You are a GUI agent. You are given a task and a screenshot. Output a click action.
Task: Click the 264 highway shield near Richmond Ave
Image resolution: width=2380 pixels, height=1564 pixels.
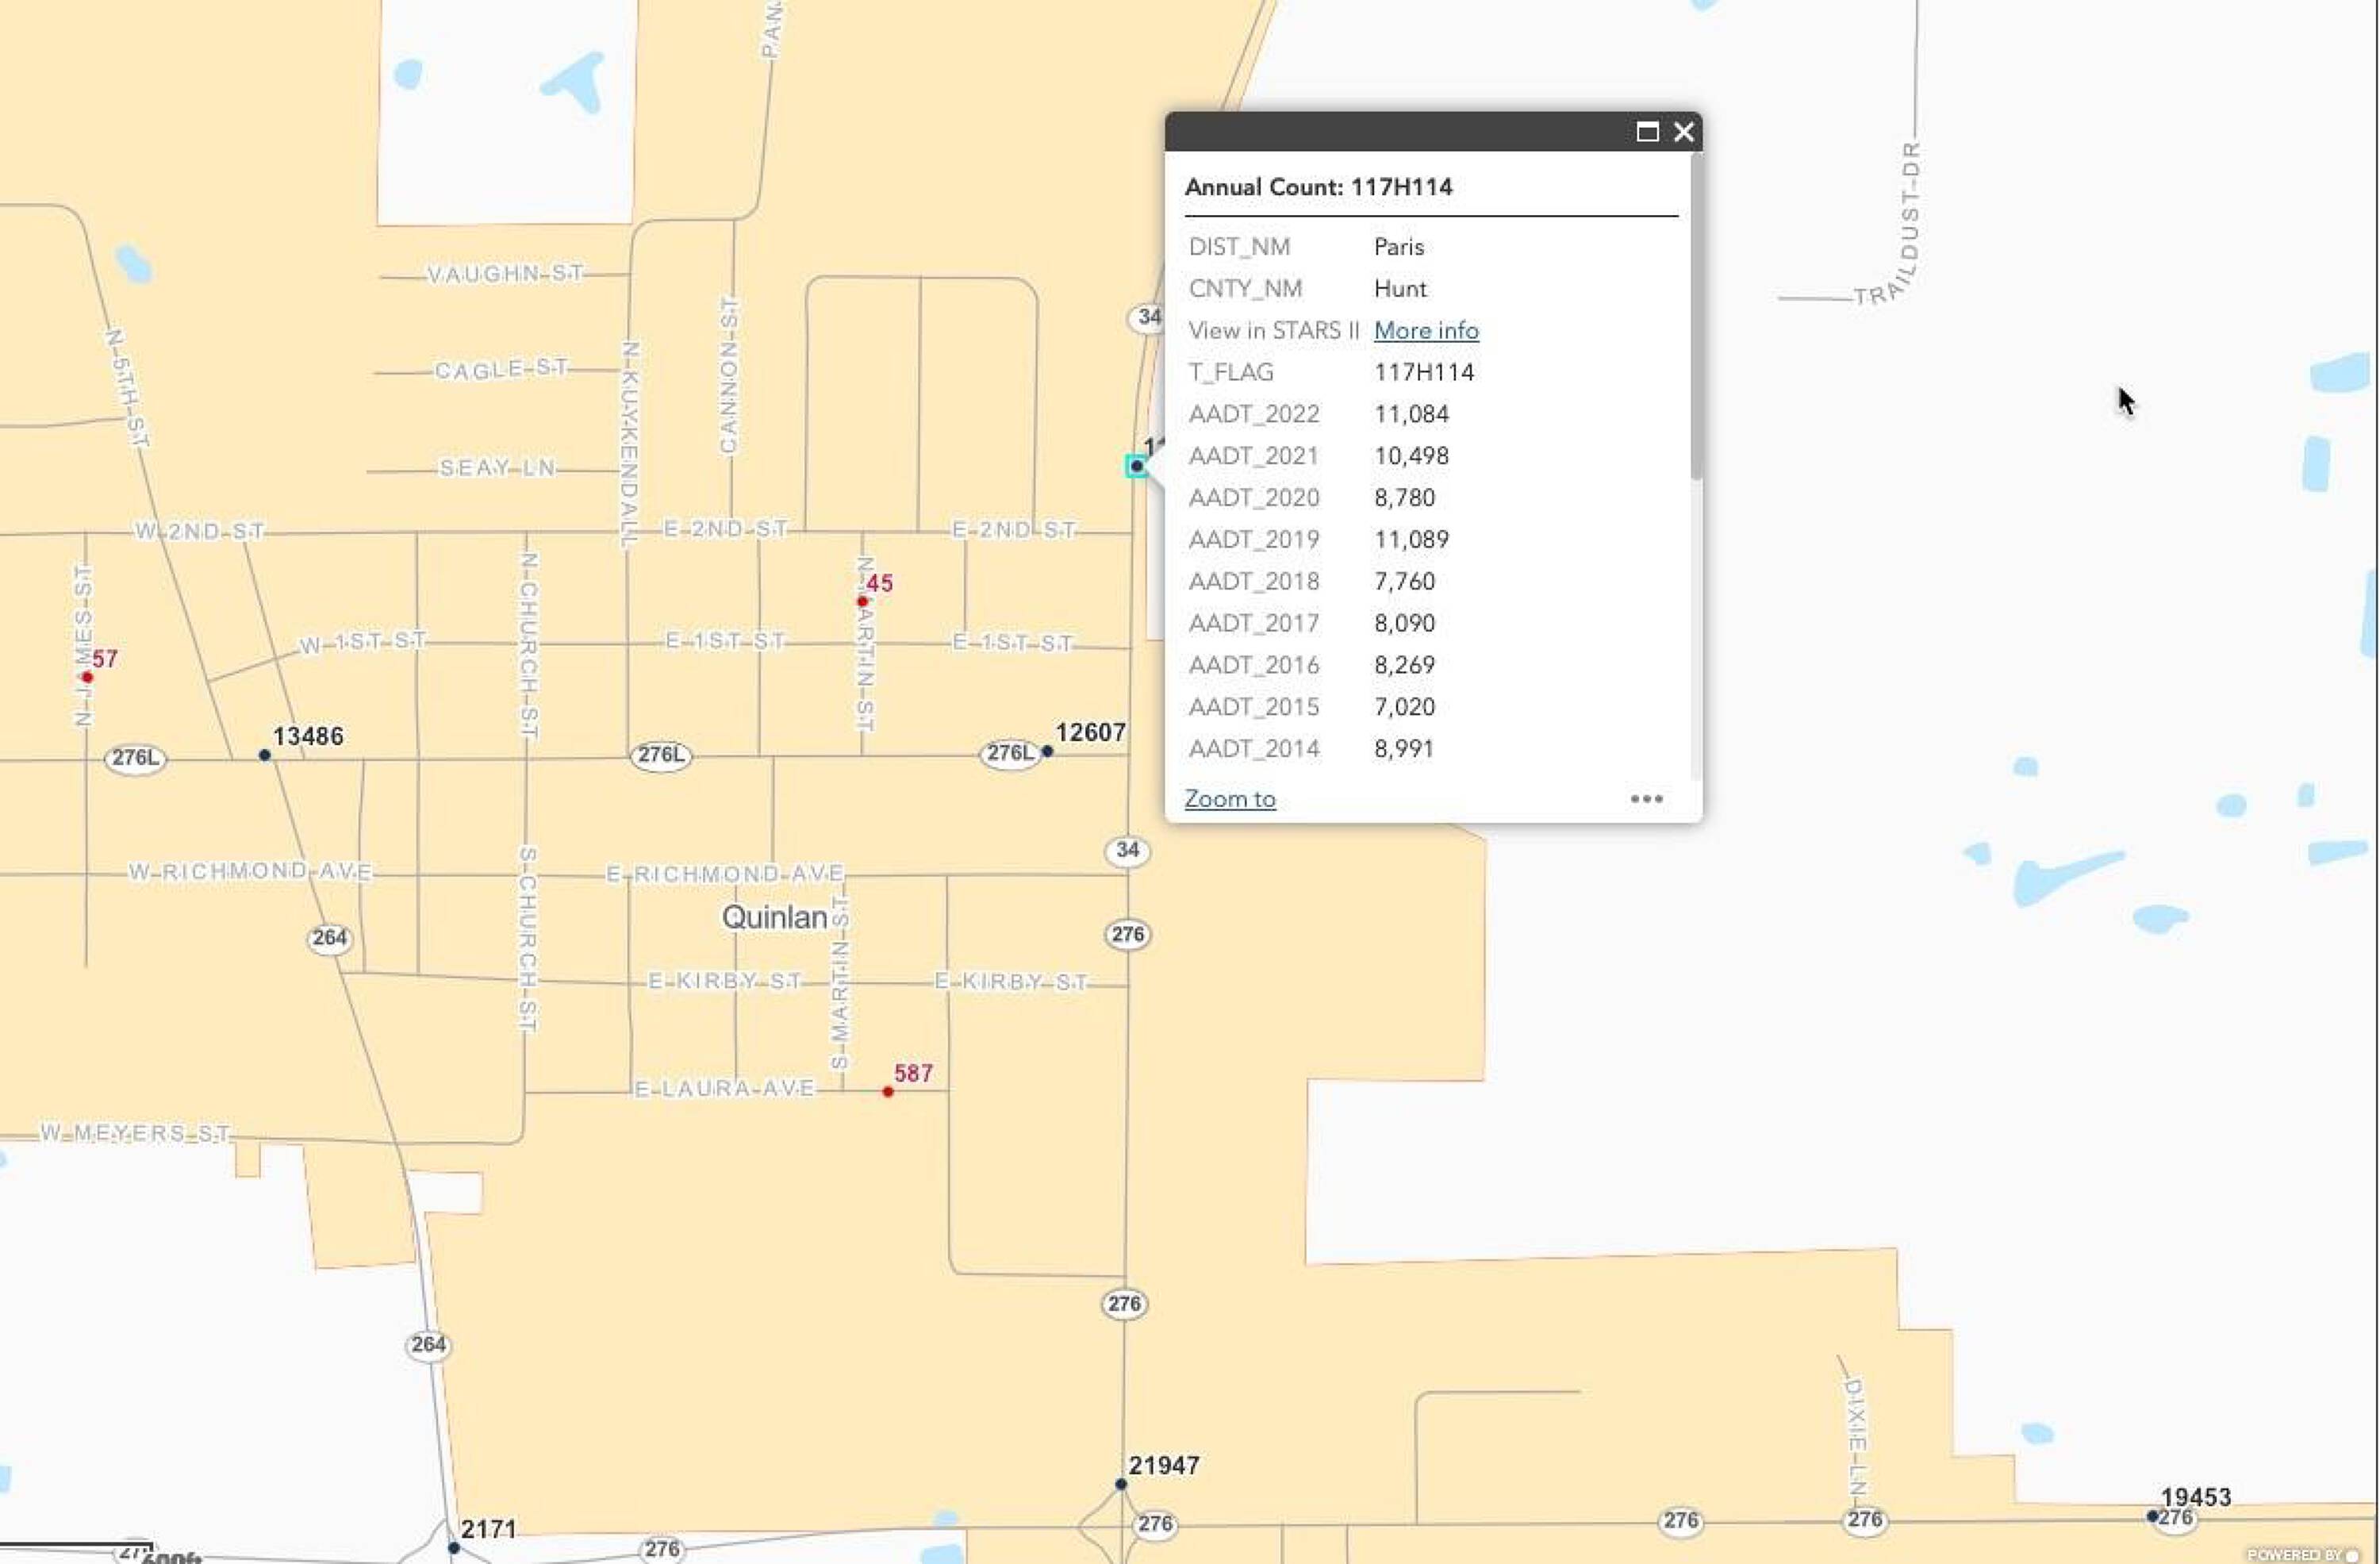[329, 938]
